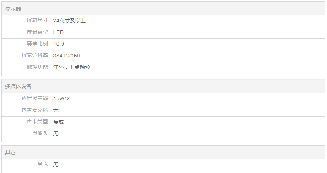The width and height of the screenshot is (327, 173).
Task: Select the 屏幕尺寸 row label
Action: click(37, 20)
